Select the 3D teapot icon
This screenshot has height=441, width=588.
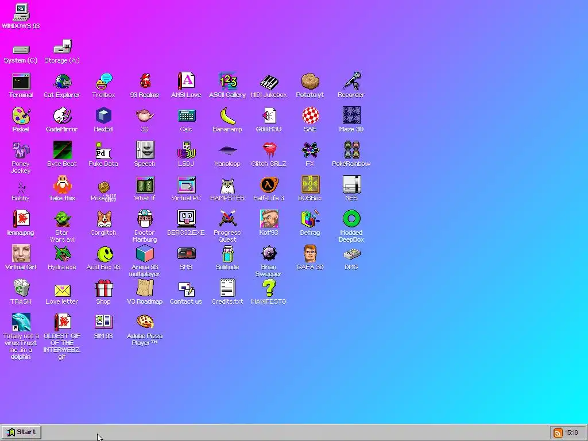click(145, 116)
